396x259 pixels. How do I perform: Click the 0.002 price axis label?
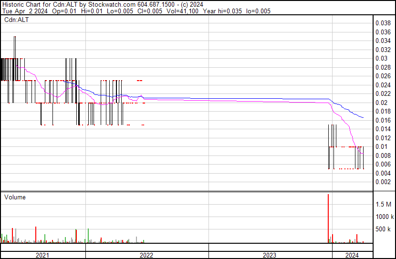(x=383, y=182)
